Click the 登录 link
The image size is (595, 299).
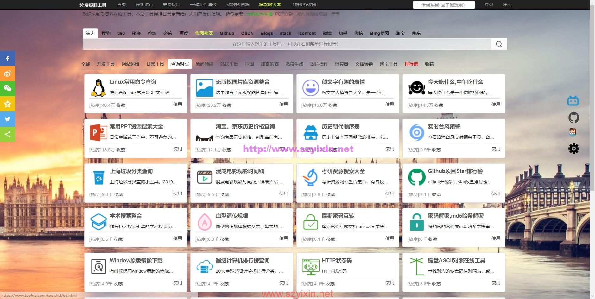pyautogui.click(x=489, y=4)
